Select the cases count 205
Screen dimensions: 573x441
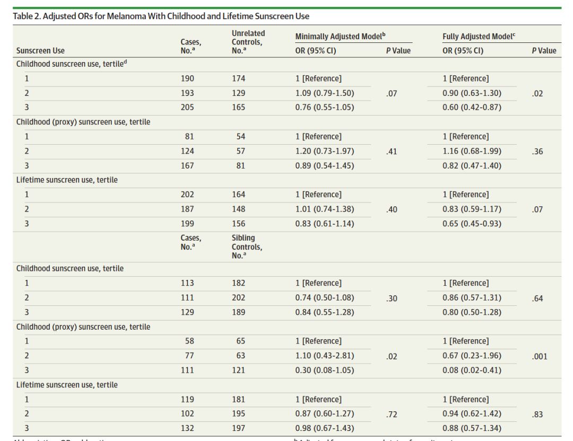click(x=187, y=108)
